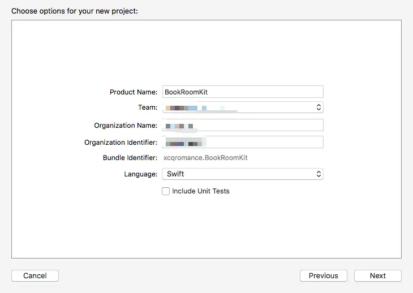Click the Team popup chevron arrows
The width and height of the screenshot is (413, 293).
[x=319, y=107]
